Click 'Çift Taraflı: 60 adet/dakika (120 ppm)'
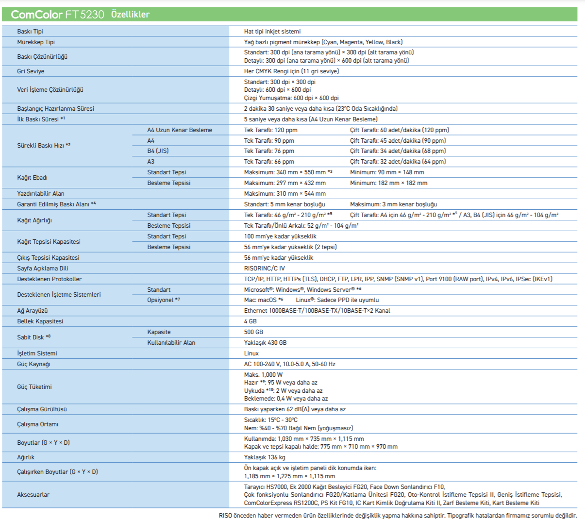 400,130
